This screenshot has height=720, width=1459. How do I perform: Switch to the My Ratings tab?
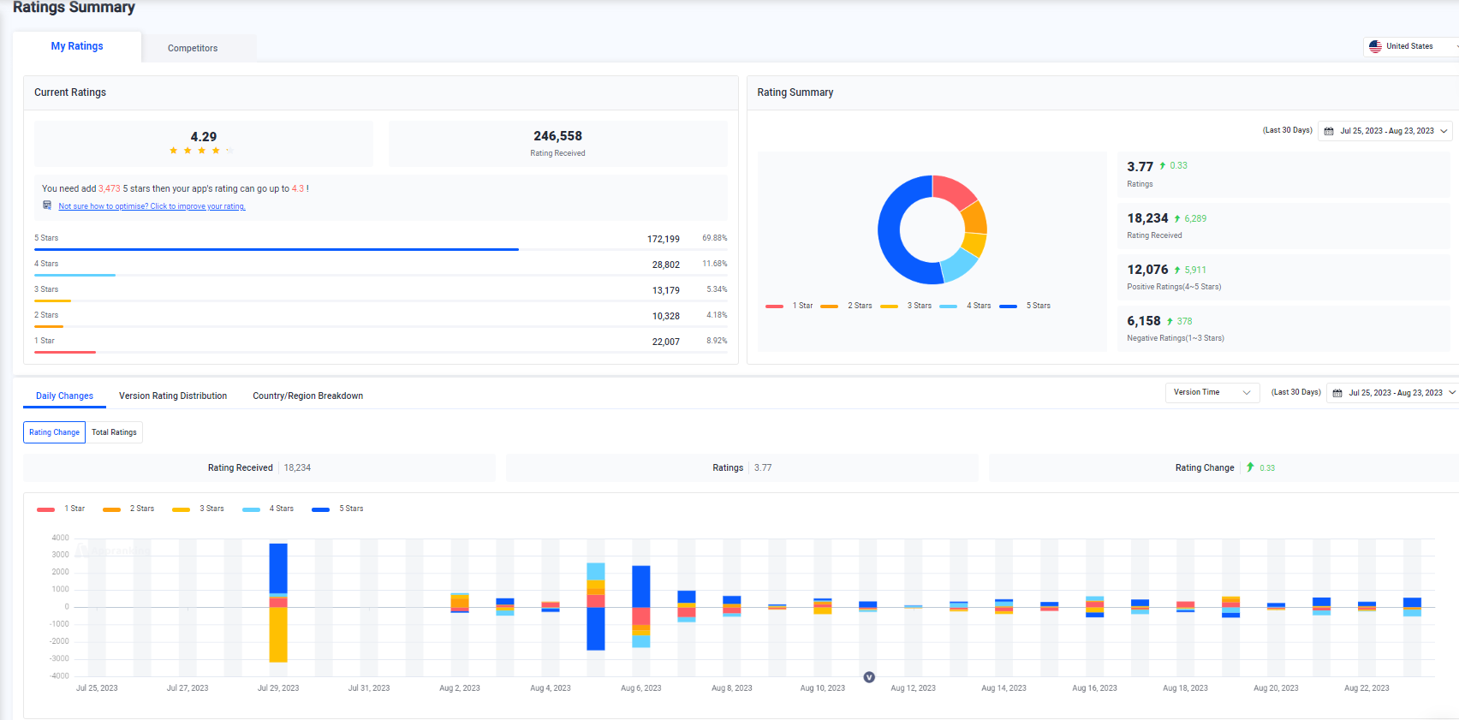[x=77, y=46]
